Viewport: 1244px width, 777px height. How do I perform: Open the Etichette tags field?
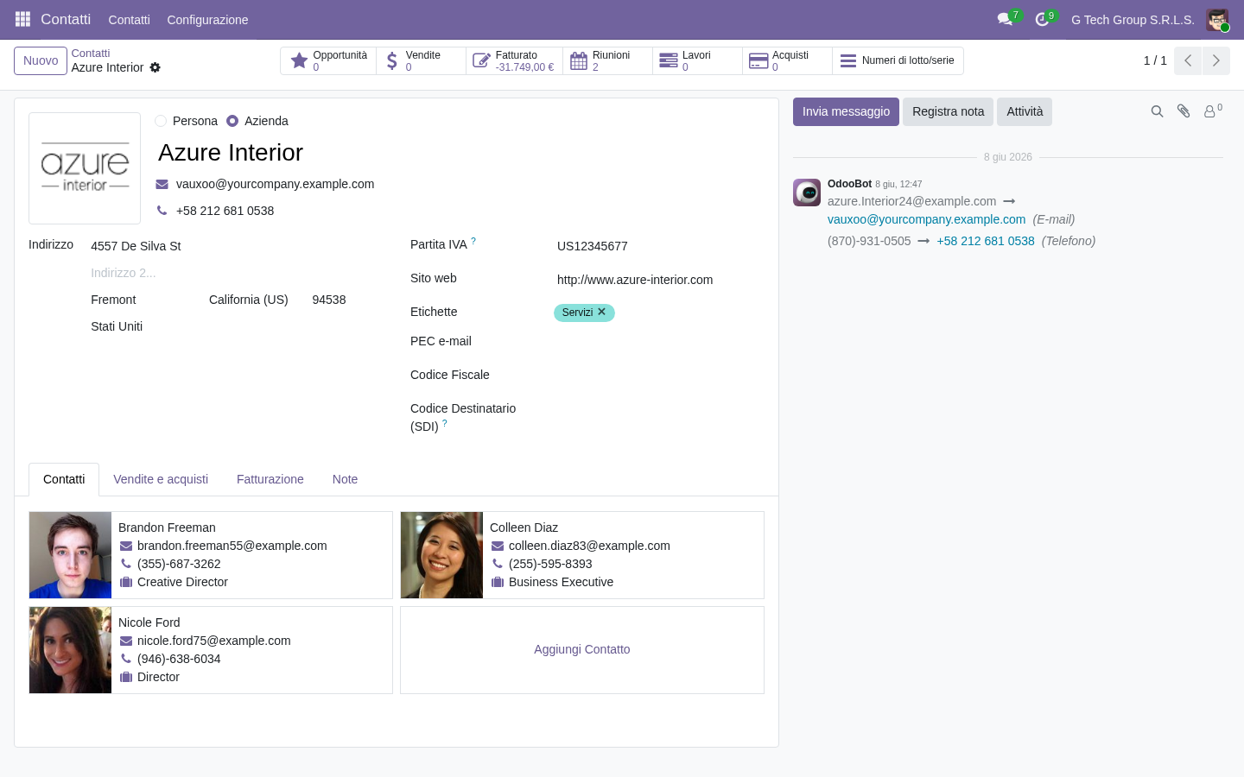tap(659, 313)
